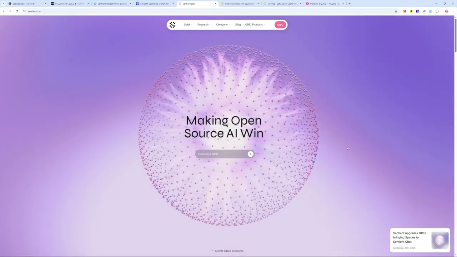Switch to the SENTUSDT USD tab
The image size is (457, 257).
[x=282, y=4]
